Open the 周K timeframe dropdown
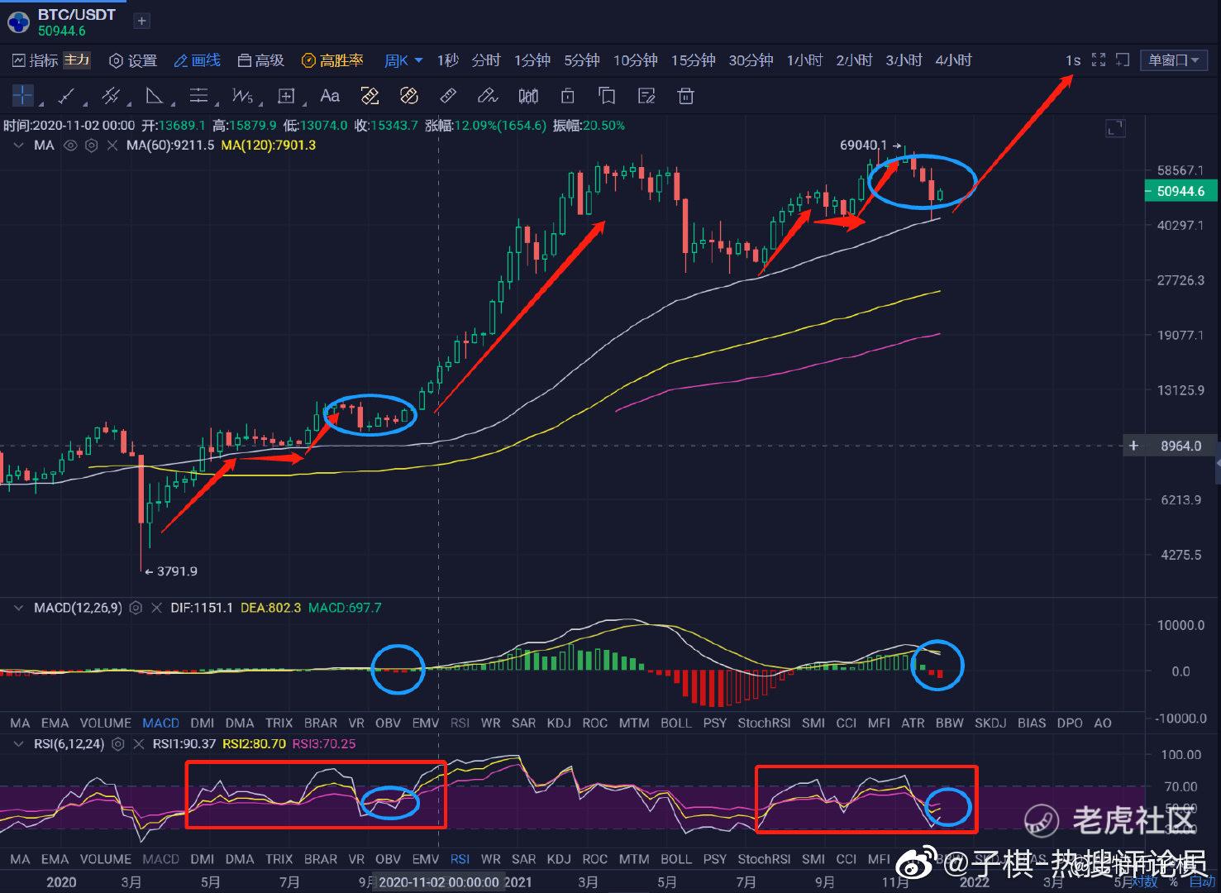This screenshot has width=1221, height=893. click(x=403, y=60)
